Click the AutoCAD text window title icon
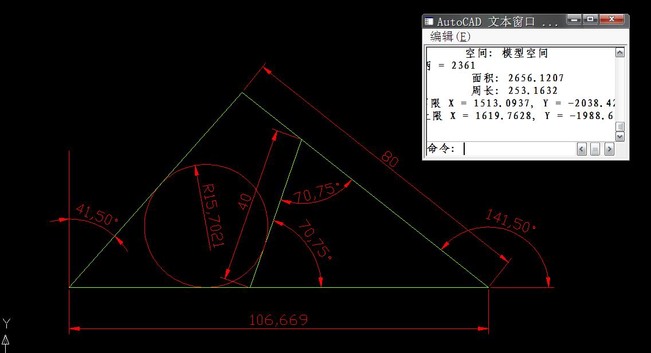The height and width of the screenshot is (353, 651). [429, 21]
